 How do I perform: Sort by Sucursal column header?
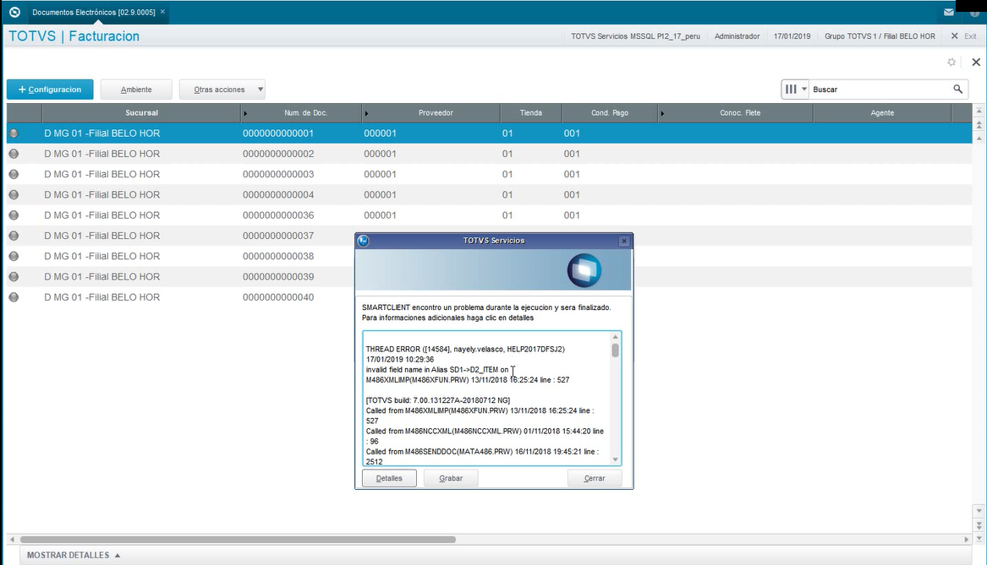coord(141,113)
